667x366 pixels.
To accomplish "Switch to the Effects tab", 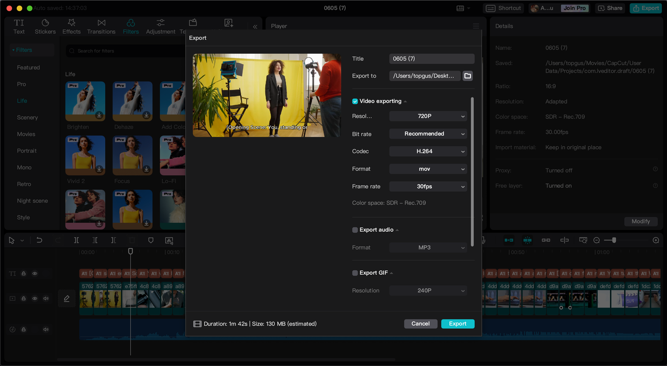I will 71,27.
